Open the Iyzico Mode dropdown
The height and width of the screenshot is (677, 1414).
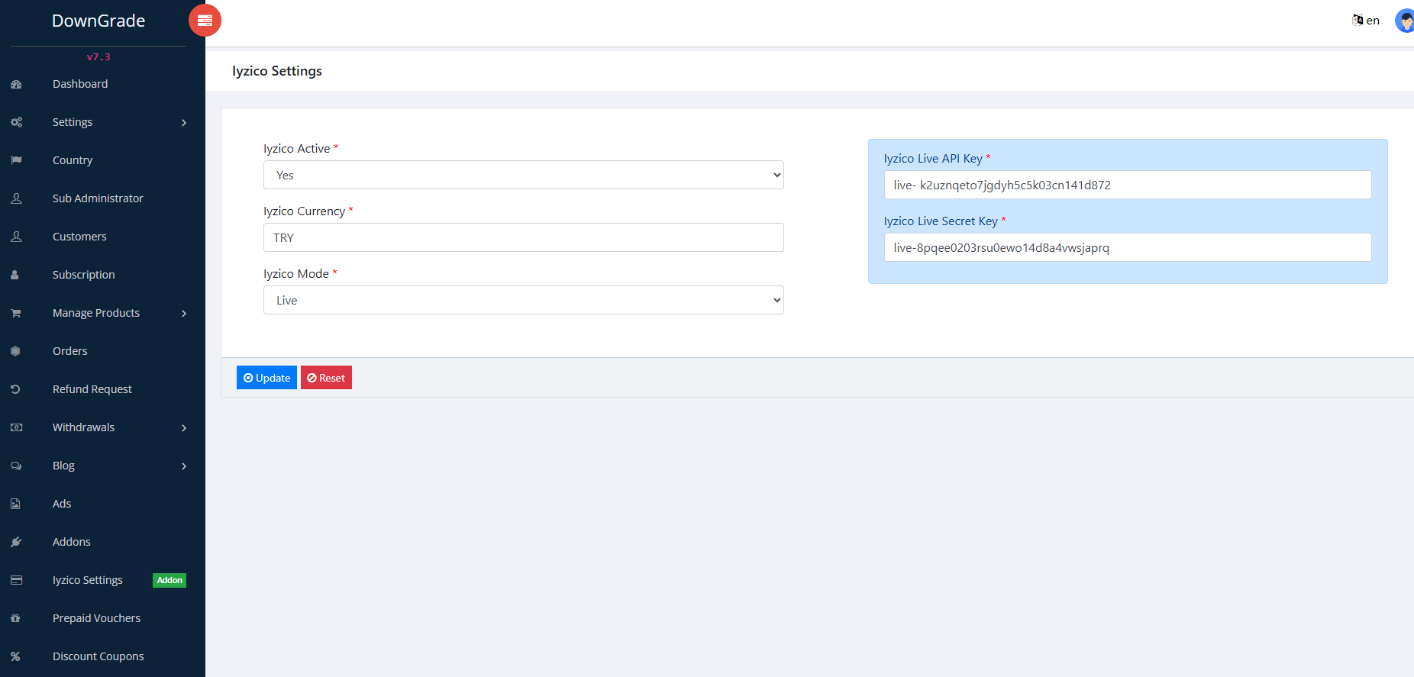tap(523, 300)
